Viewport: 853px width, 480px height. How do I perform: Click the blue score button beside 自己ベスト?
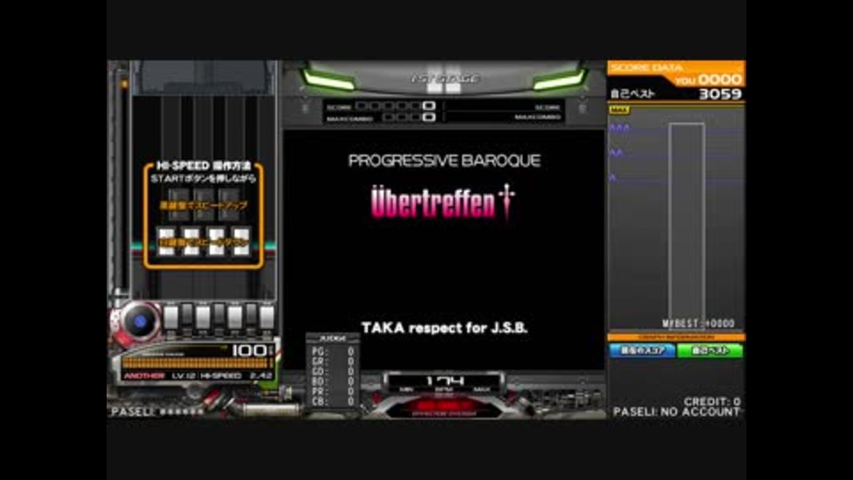642,350
